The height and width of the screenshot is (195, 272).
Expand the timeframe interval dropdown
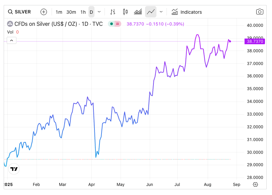[x=99, y=12]
